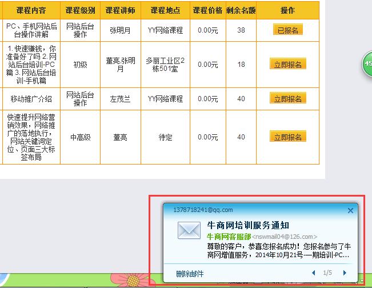
Task: Click the 课程级别 column header
Action: click(x=81, y=10)
